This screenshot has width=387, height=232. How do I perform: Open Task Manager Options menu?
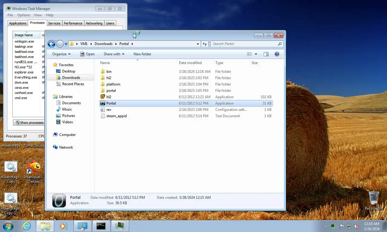point(24,15)
